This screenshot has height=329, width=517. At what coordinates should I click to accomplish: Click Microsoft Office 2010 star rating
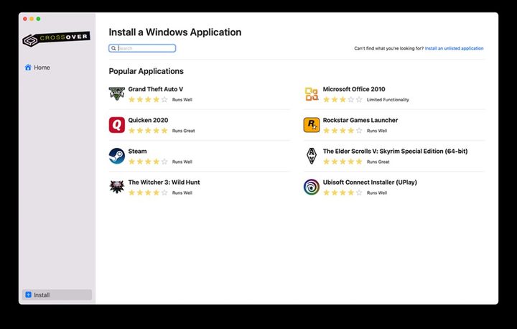pos(343,100)
